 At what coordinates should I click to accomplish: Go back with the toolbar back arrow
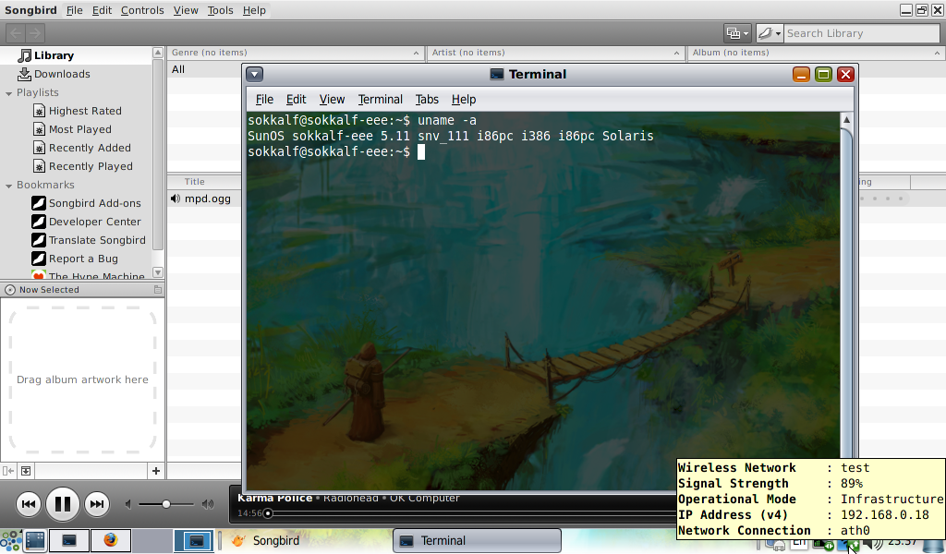click(17, 33)
